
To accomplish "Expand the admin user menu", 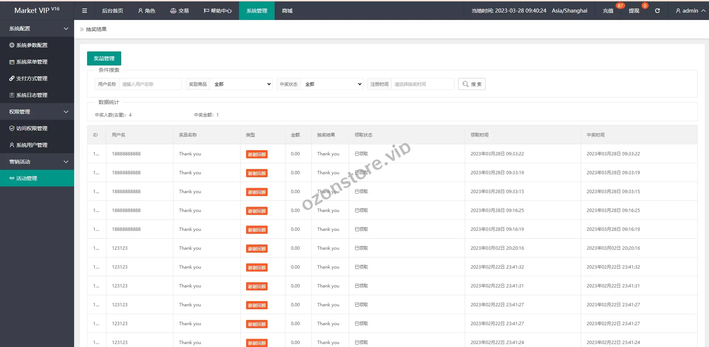I will tap(690, 11).
